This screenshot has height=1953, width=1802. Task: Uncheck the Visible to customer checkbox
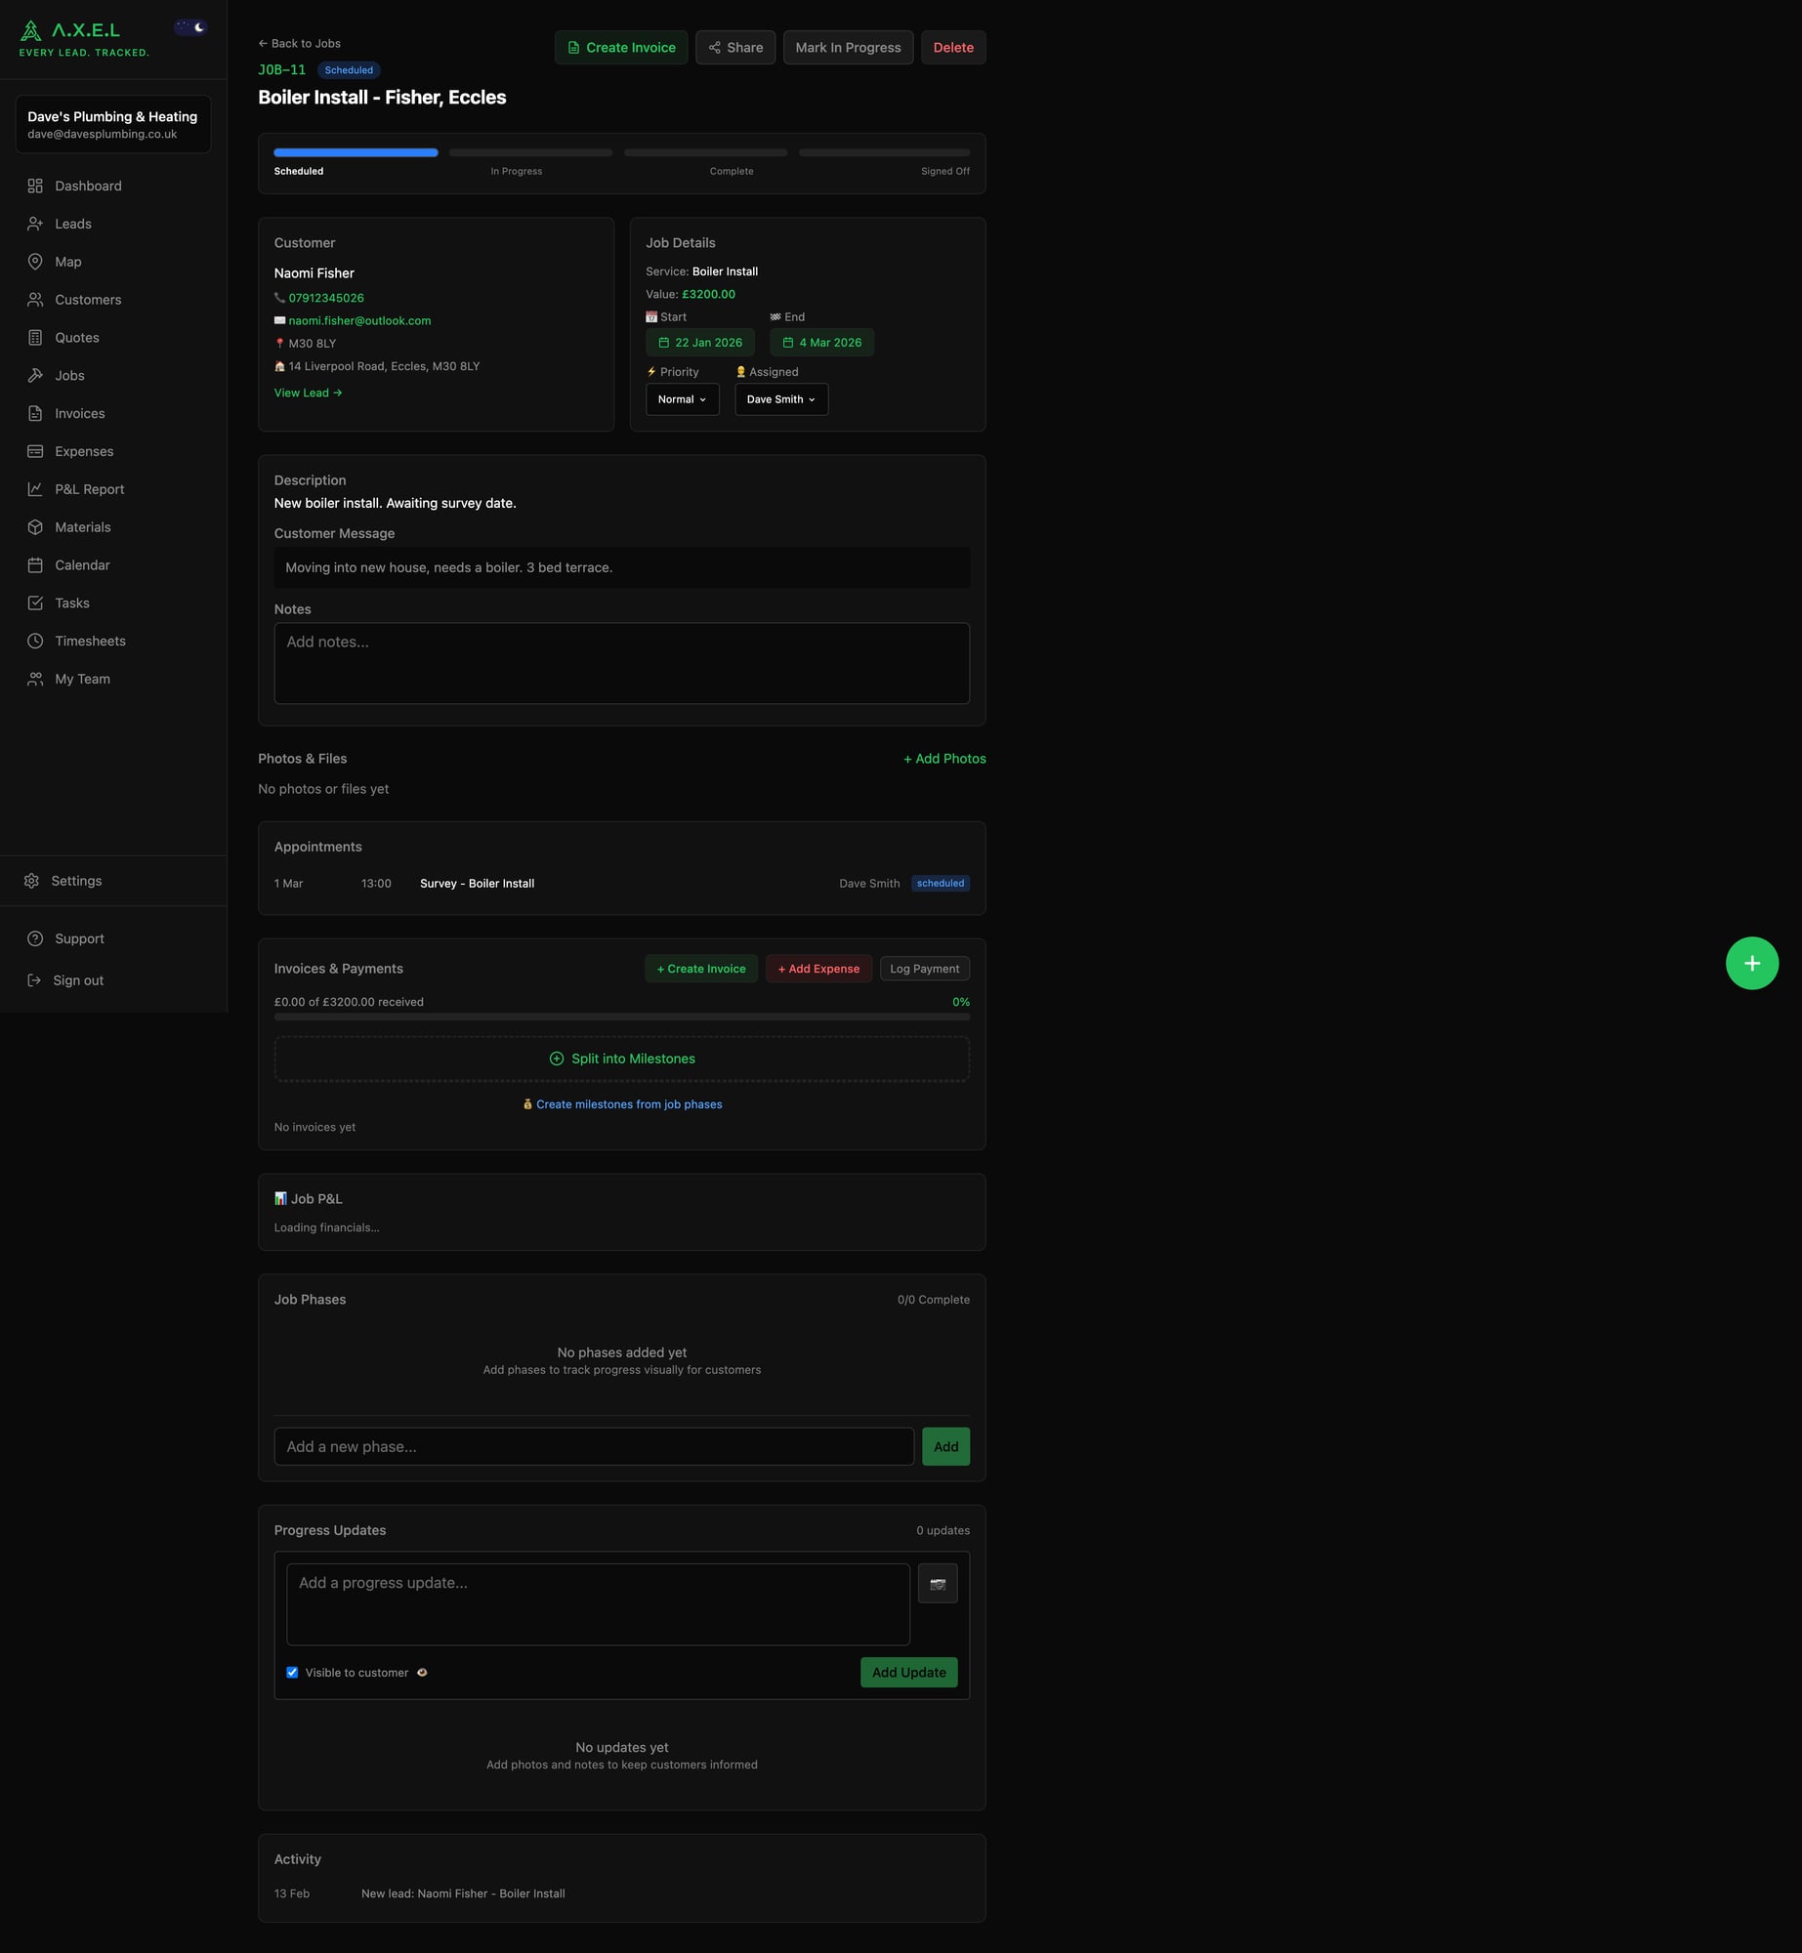click(292, 1672)
